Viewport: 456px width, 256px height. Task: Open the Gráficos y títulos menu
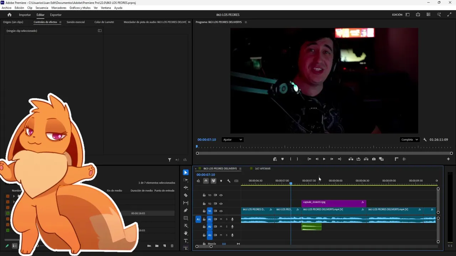80,8
